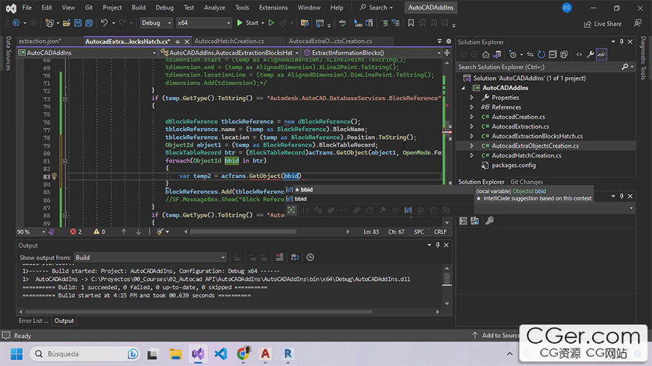Open Properties wrench icon in Solution Explorer
Screen dimensions: 652x366
590,55
